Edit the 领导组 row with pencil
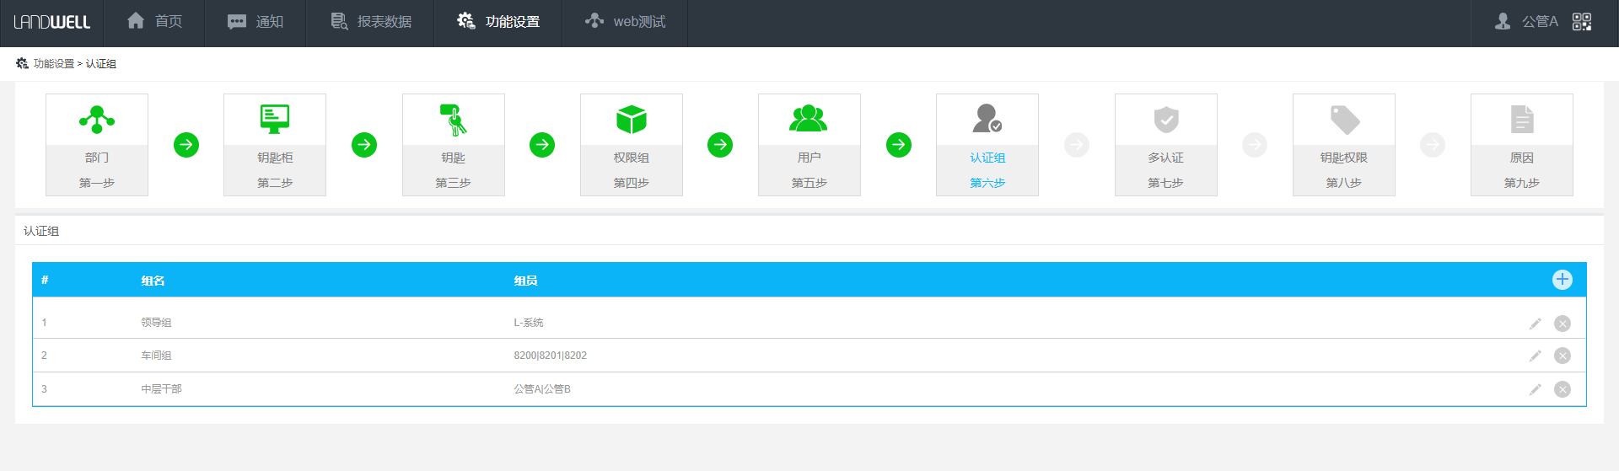 click(x=1535, y=324)
